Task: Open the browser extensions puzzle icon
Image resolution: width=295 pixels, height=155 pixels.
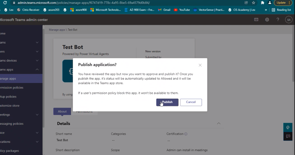Action: click(262, 3)
